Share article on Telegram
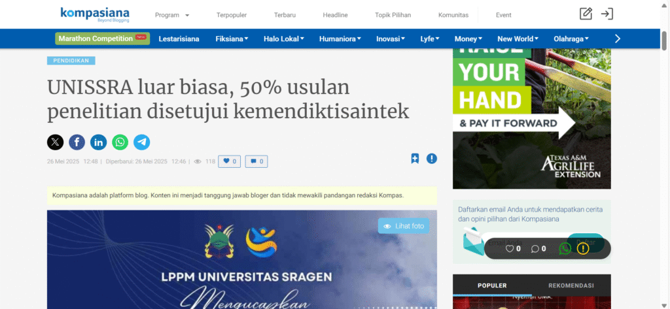670x309 pixels. tap(141, 142)
